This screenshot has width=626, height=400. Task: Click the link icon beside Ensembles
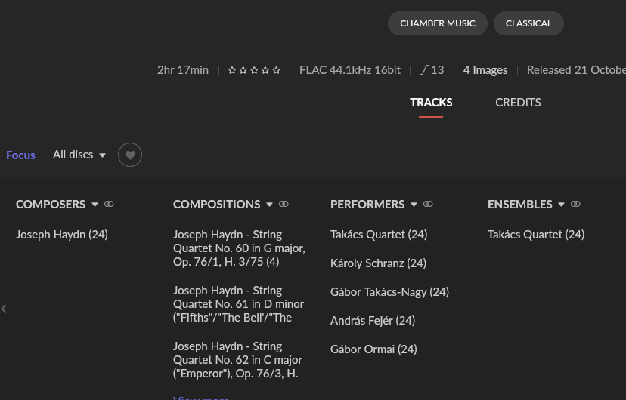(x=575, y=204)
